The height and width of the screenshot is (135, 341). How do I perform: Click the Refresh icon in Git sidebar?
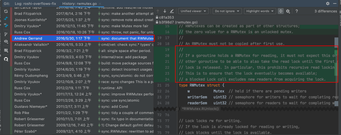6,11
